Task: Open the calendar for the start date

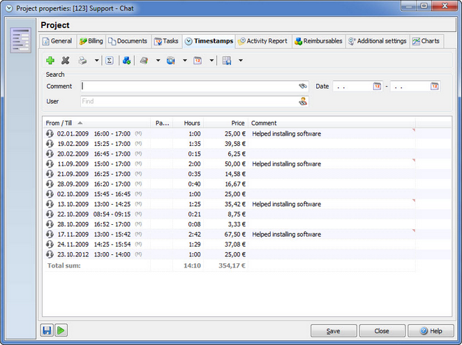Action: 377,86
